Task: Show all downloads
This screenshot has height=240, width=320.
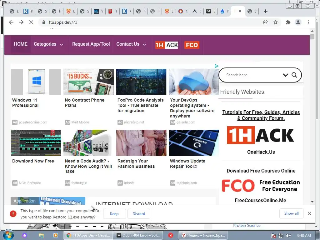Action: 292,213
